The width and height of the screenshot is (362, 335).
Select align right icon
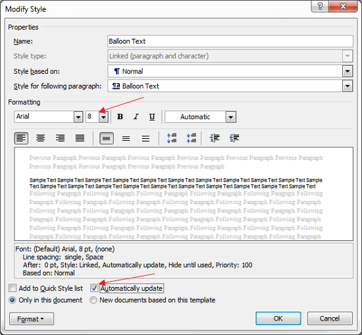tap(61, 138)
